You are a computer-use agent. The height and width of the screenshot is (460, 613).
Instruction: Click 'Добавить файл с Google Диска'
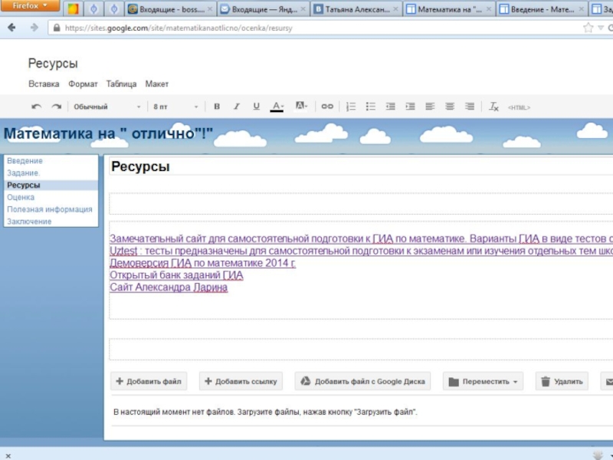tap(362, 381)
